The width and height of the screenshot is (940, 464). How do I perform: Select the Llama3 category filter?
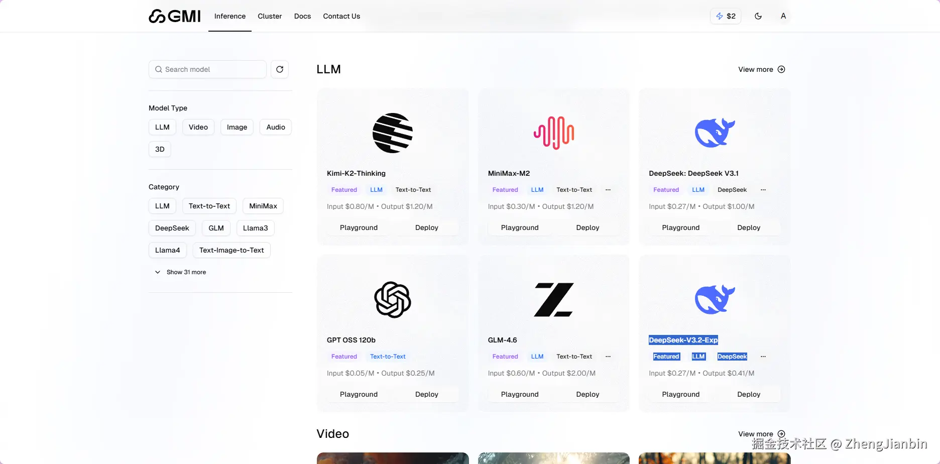pos(256,228)
